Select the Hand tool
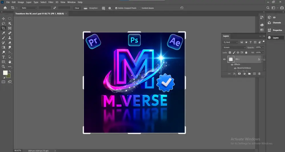The width and height of the screenshot is (285, 152). 10,62
